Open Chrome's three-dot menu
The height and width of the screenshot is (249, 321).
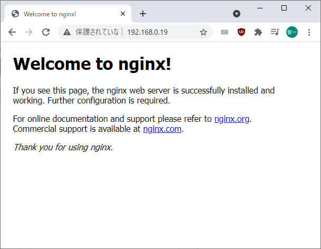(309, 32)
